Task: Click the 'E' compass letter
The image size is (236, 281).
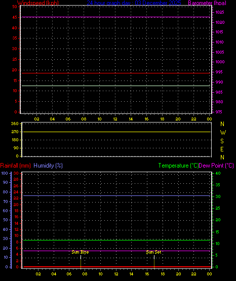Action: 222,149
